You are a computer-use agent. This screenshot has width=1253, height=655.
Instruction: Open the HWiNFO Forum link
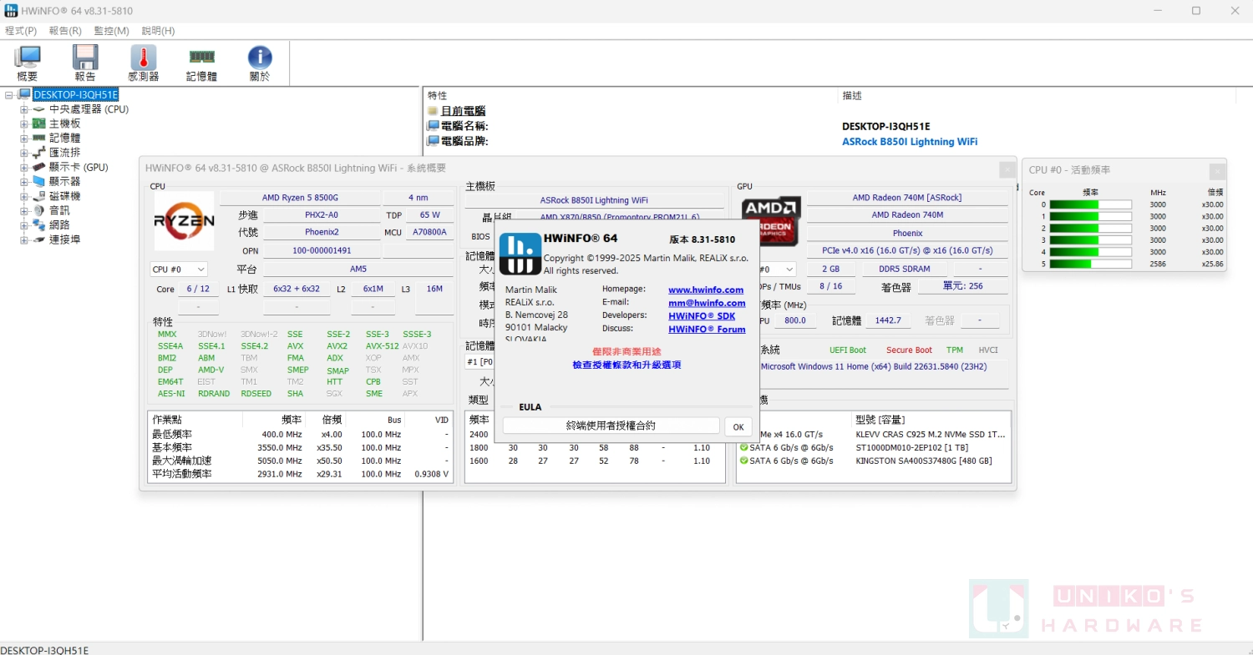coord(707,330)
